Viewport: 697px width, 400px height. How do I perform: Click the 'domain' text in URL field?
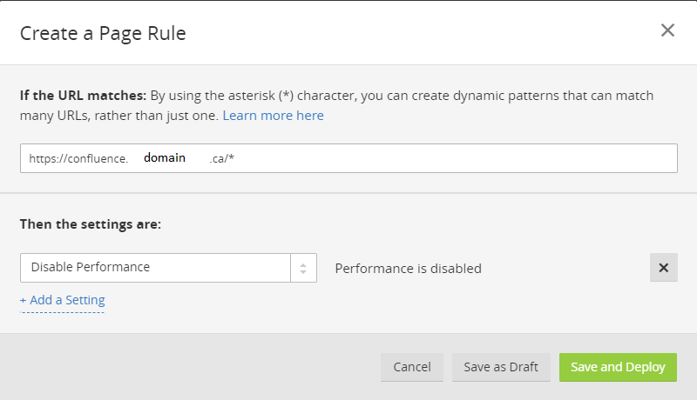(x=165, y=158)
